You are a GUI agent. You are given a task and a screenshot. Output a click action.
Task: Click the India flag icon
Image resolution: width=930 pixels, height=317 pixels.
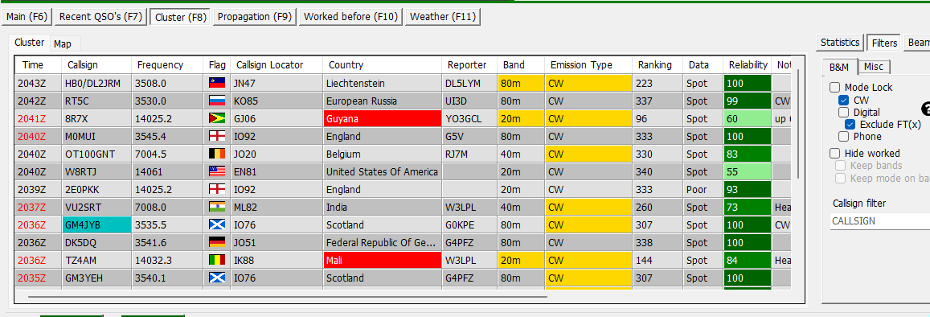216,208
